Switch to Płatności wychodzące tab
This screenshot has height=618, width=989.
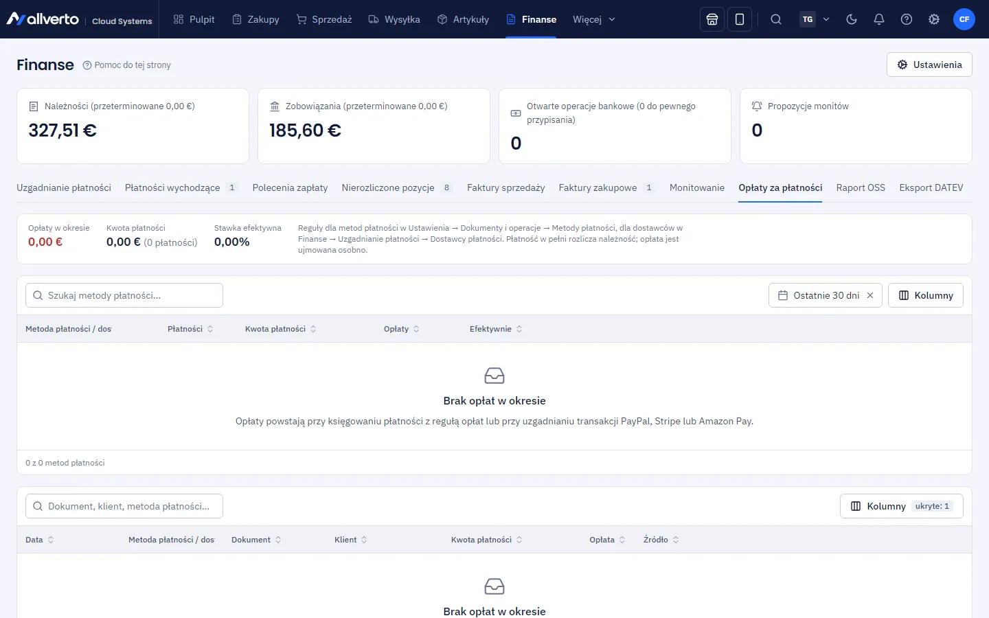tap(181, 187)
